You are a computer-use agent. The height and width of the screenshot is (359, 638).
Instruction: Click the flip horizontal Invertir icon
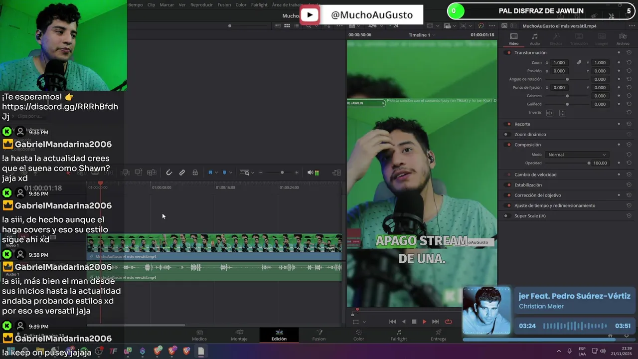pos(550,113)
